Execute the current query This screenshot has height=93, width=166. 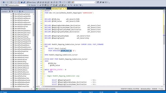click(32, 5)
